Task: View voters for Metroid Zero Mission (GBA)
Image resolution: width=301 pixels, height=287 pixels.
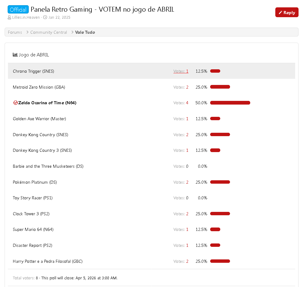Action: pyautogui.click(x=181, y=87)
